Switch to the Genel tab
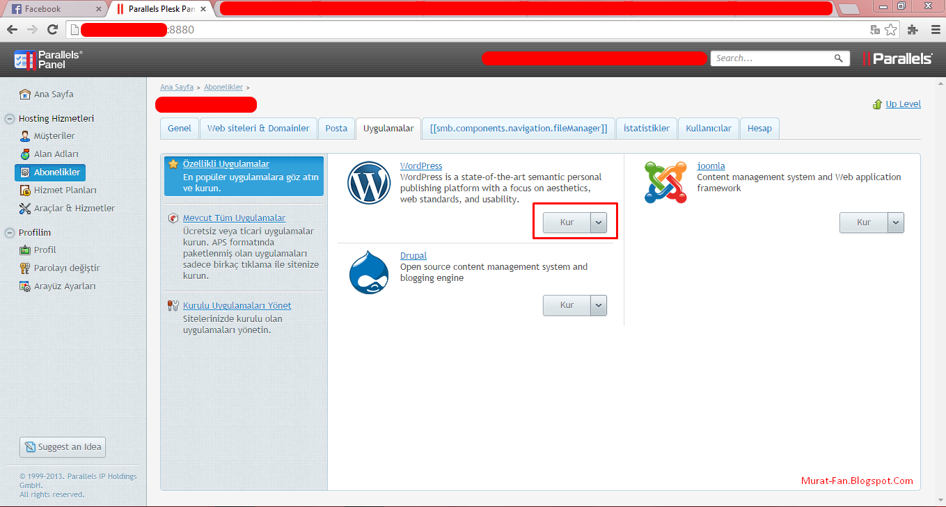Image resolution: width=946 pixels, height=507 pixels. [180, 129]
